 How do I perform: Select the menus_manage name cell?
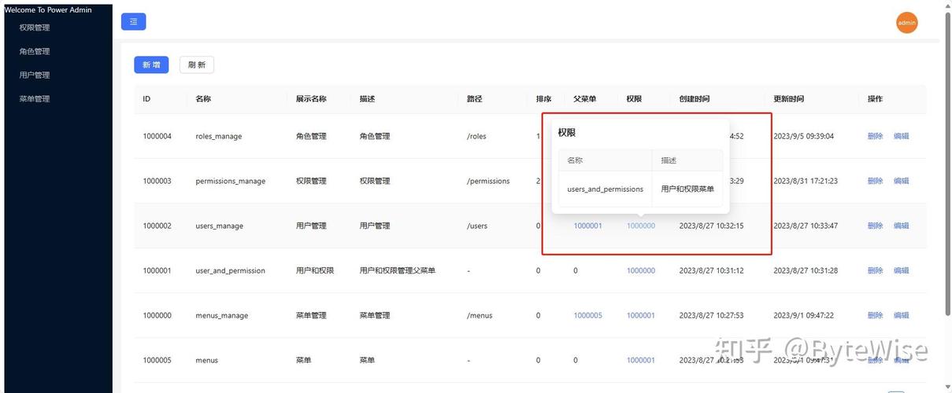[221, 315]
